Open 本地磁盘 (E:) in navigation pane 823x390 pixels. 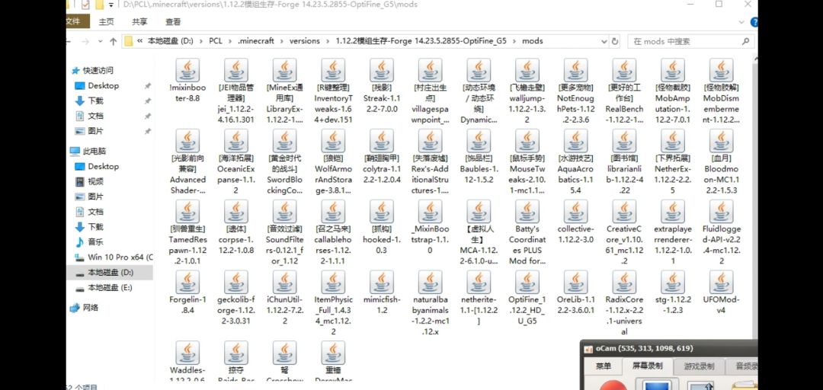pyautogui.click(x=110, y=288)
